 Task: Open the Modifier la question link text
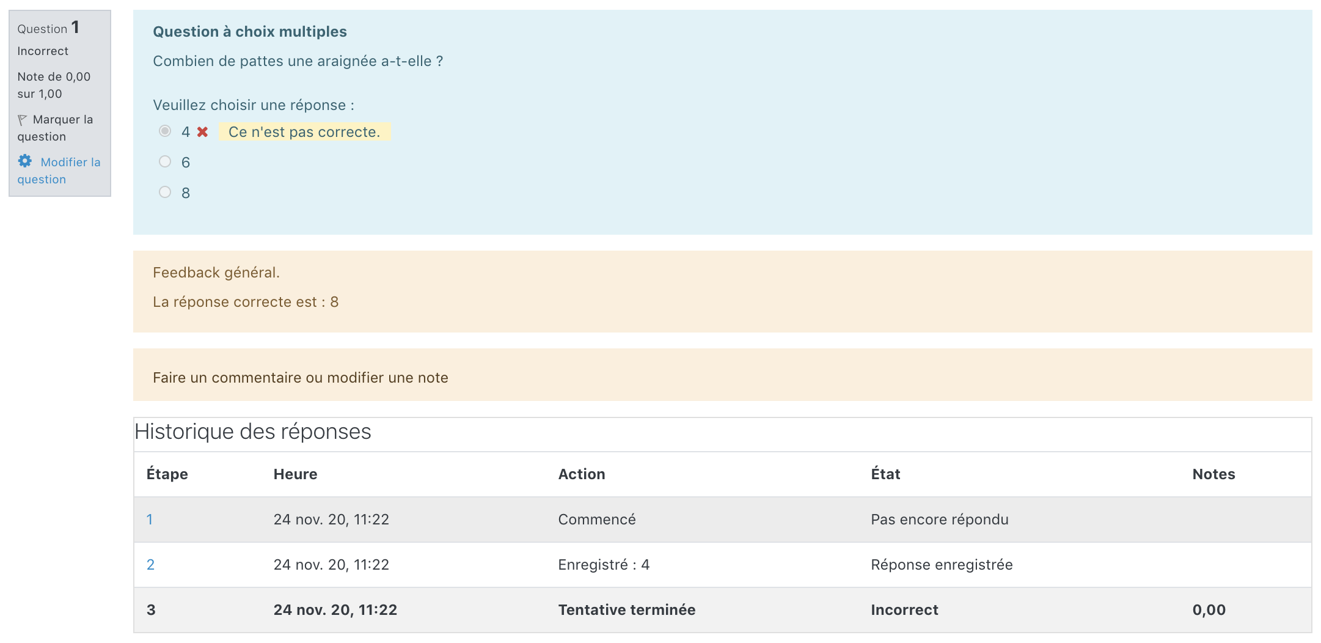tap(70, 163)
